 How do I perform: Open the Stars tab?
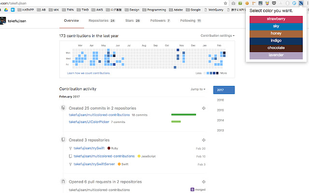pos(133,20)
